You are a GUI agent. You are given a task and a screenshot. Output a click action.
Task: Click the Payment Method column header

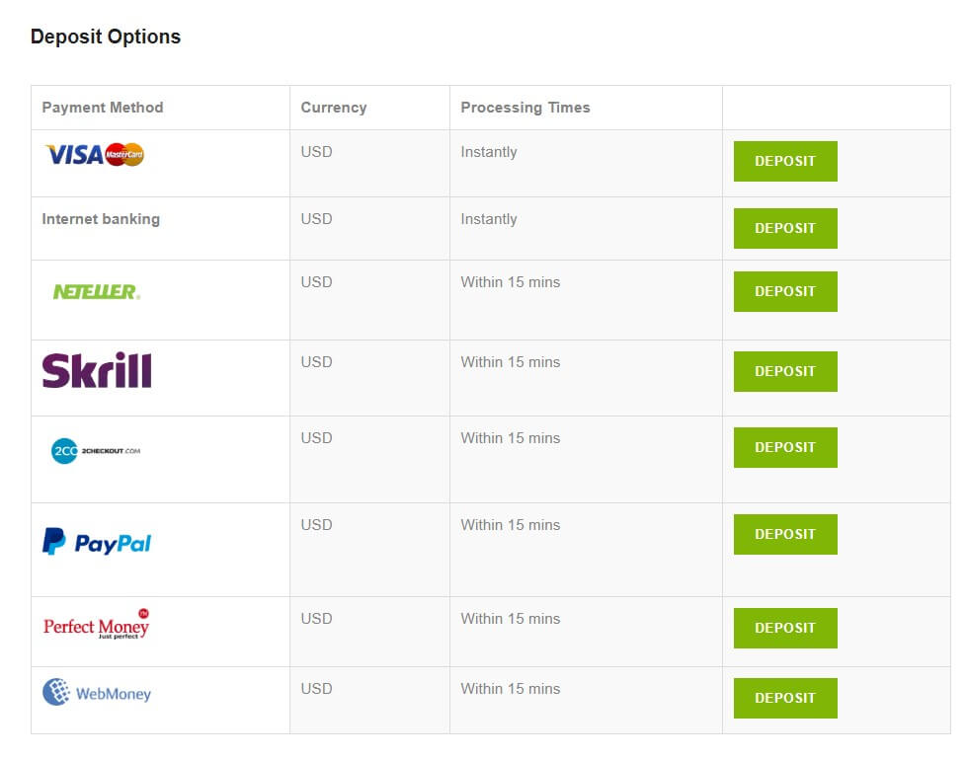(x=103, y=108)
